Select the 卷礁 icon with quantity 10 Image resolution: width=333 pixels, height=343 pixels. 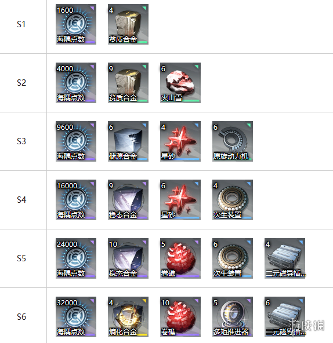[180, 317]
